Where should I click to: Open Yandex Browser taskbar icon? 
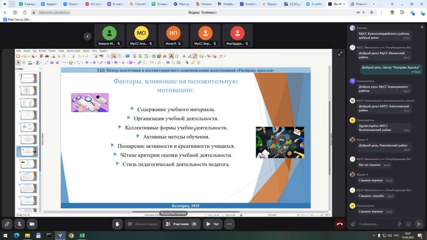(x=60, y=235)
